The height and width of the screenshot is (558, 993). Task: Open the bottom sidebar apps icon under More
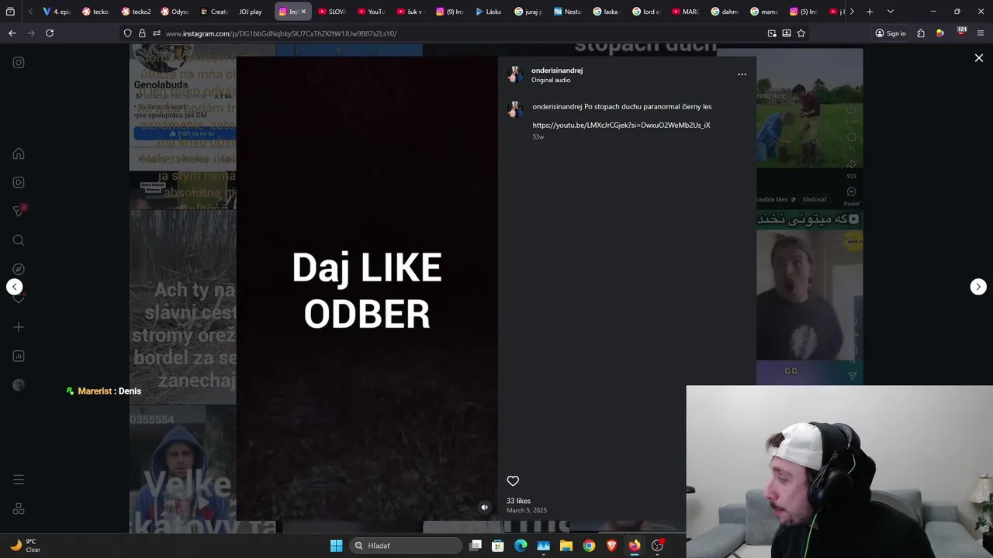click(19, 509)
